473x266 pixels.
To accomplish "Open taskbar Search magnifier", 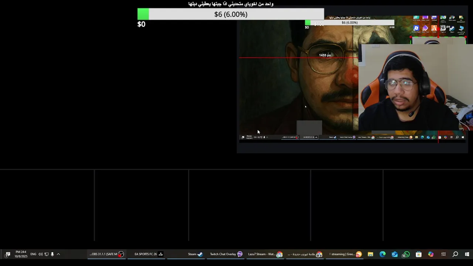I will coord(455,254).
